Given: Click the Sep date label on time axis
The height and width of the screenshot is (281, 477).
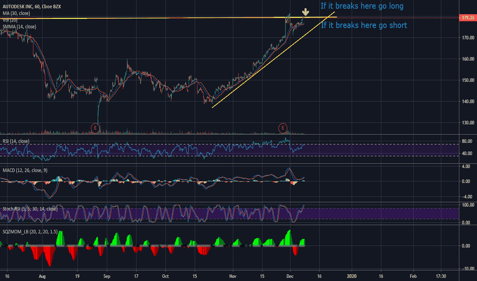Looking at the screenshot, I should 107,276.
